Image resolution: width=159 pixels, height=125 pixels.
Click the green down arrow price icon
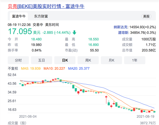coord(74,33)
